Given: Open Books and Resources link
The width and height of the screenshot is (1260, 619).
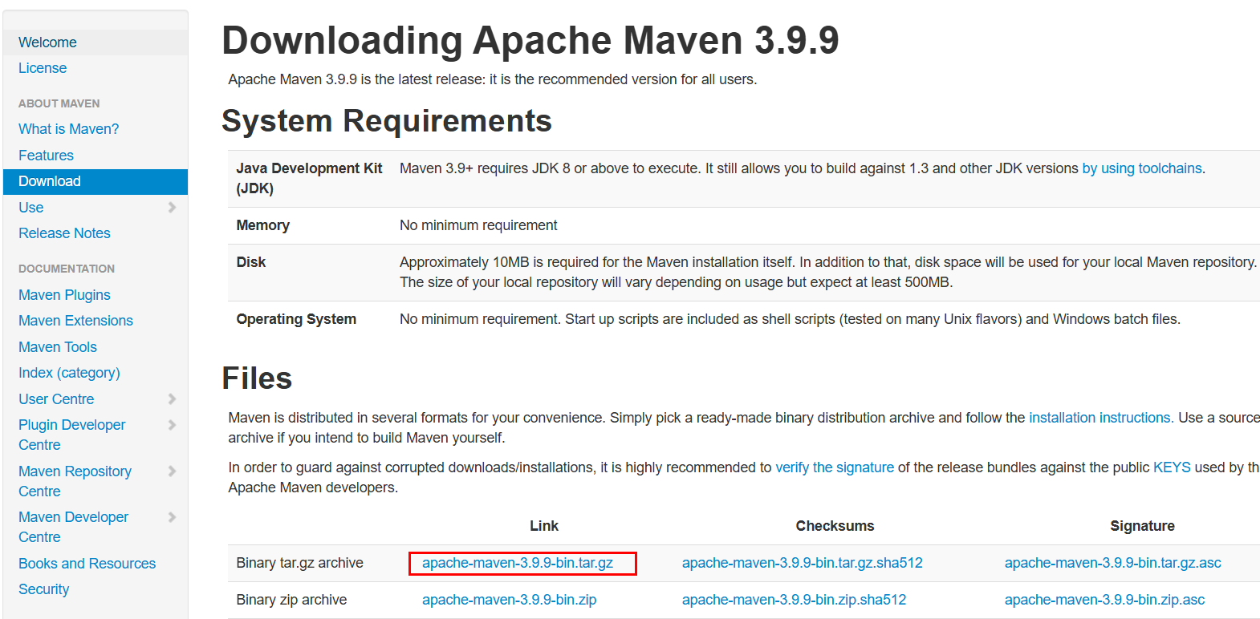Looking at the screenshot, I should click(x=87, y=564).
